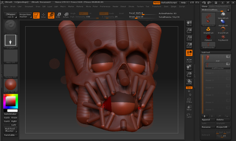Click the lock icon in title bar
The image size is (236, 141).
(x=216, y=3)
